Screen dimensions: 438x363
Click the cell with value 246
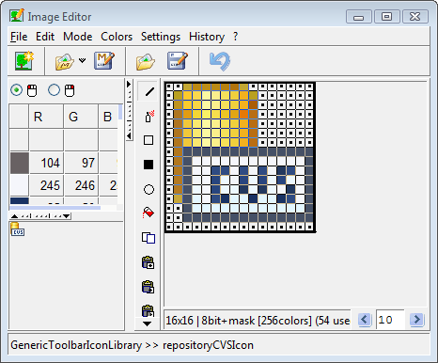pyautogui.click(x=81, y=185)
